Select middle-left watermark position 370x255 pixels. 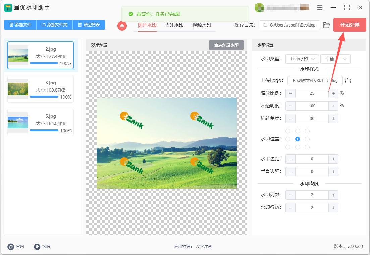tap(288, 139)
